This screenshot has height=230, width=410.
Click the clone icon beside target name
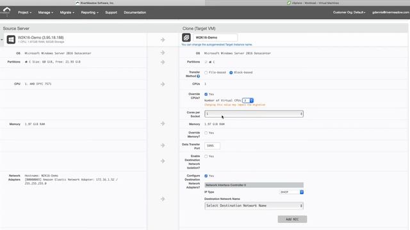point(186,38)
